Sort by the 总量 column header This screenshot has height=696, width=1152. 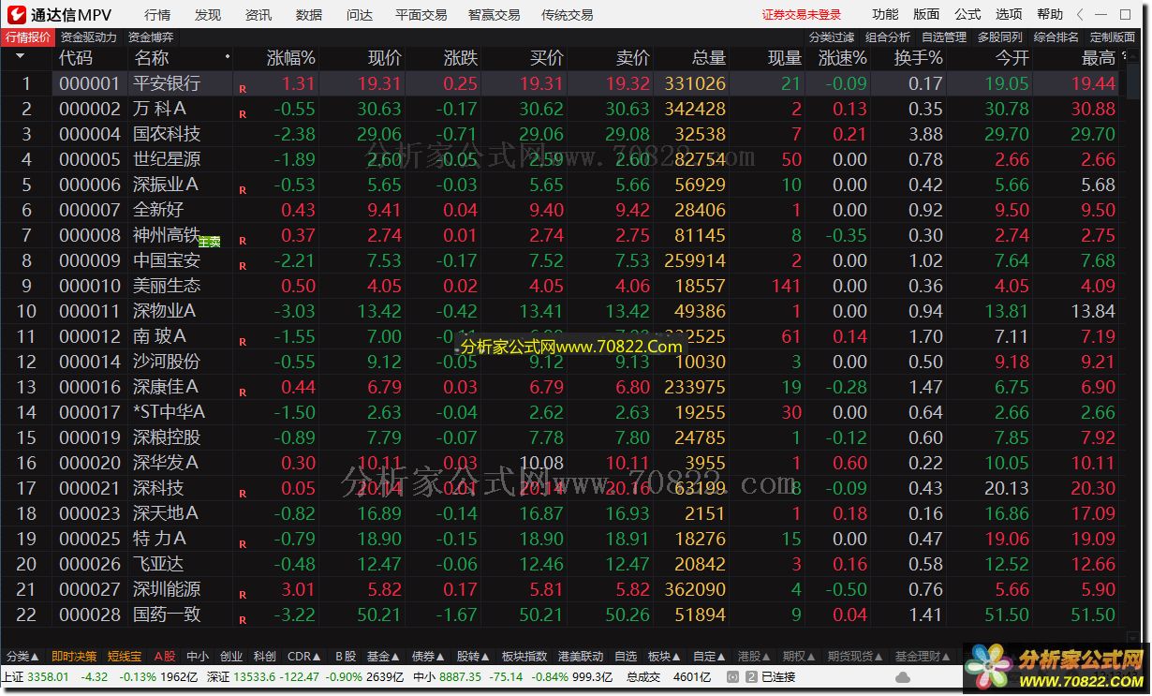point(709,57)
